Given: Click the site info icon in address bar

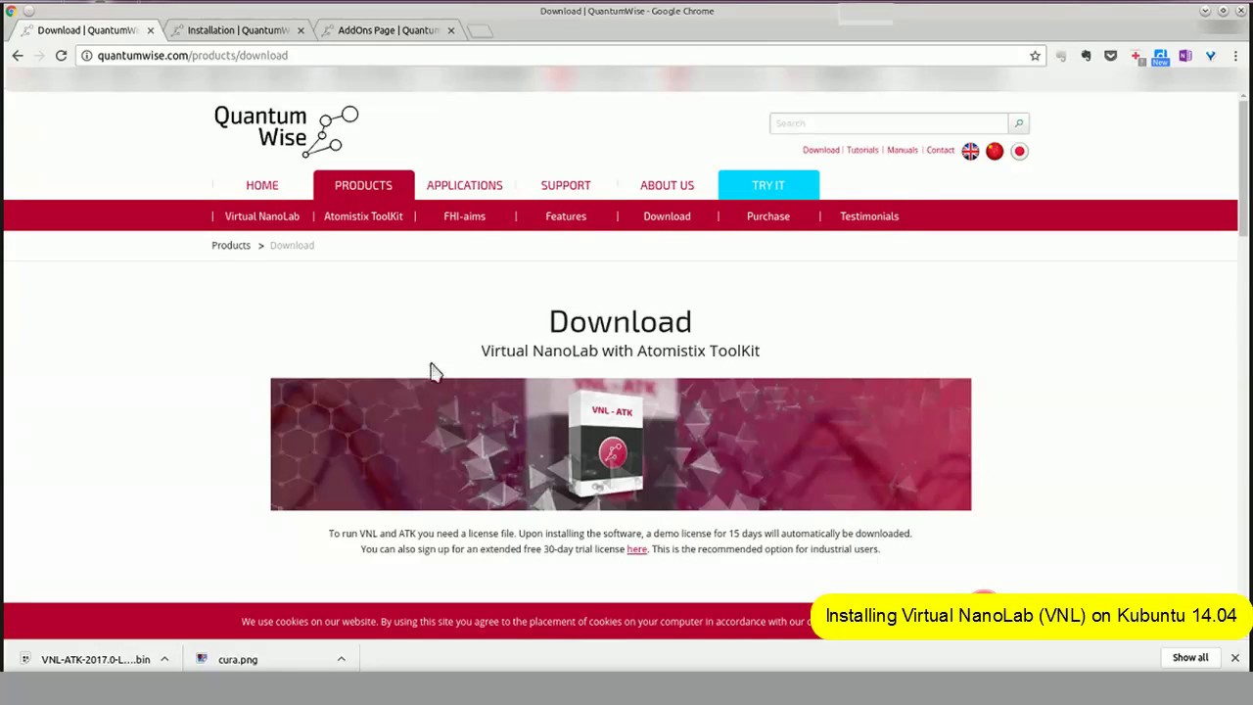Looking at the screenshot, I should click(87, 56).
